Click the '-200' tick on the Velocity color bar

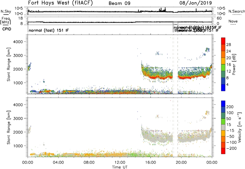point(232,148)
